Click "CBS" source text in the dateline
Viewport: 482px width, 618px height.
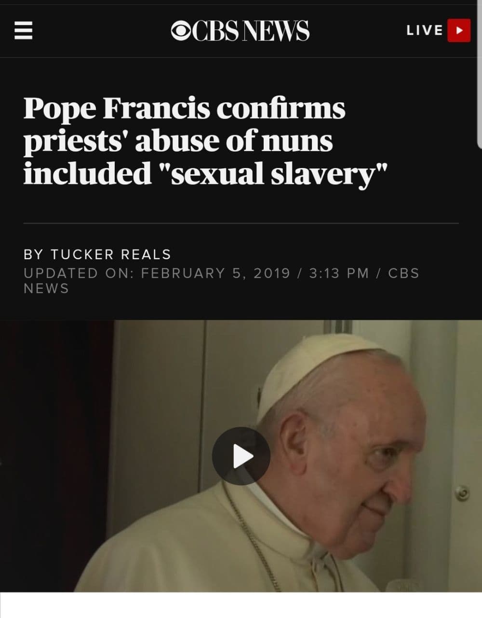pos(403,273)
